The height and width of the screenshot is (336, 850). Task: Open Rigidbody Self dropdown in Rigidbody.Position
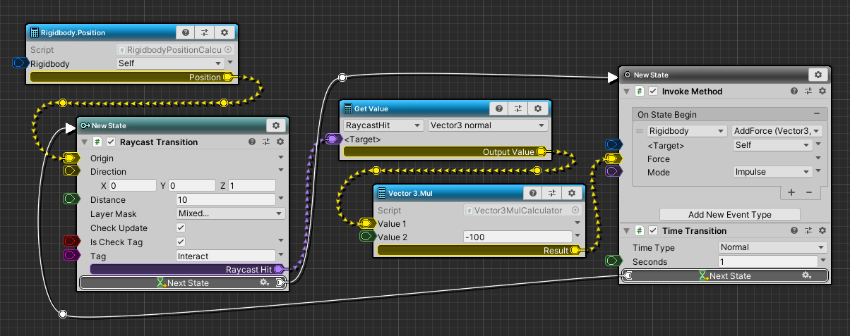coord(170,63)
